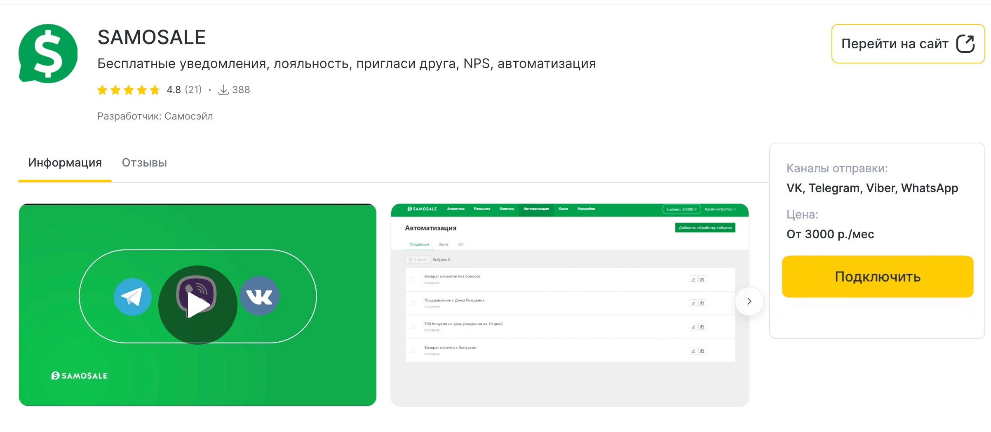The width and height of the screenshot is (991, 432).
Task: Show next screenshot with the carousel arrow
Action: [x=749, y=301]
